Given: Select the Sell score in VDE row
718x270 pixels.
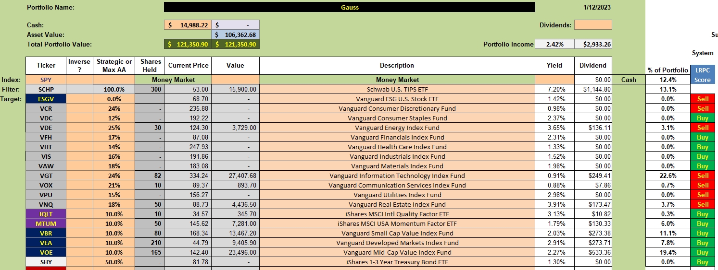Looking at the screenshot, I should pyautogui.click(x=703, y=128).
